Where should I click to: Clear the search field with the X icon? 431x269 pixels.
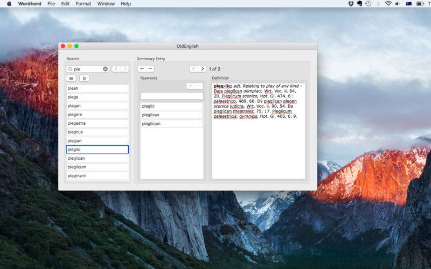105,69
